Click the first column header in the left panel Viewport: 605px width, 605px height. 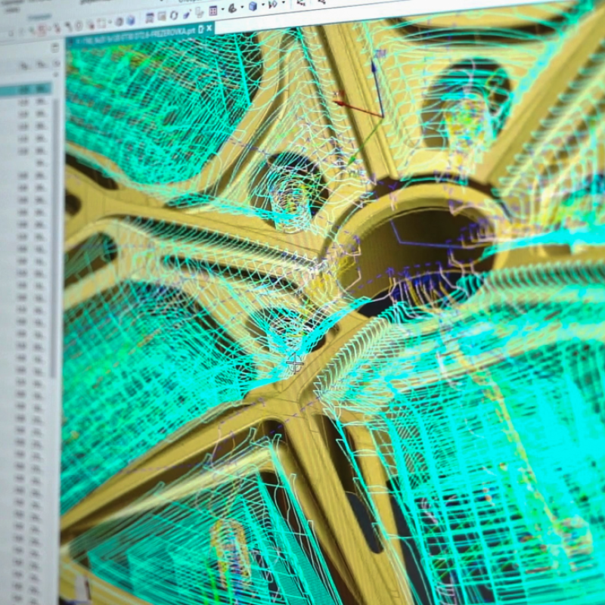[23, 66]
